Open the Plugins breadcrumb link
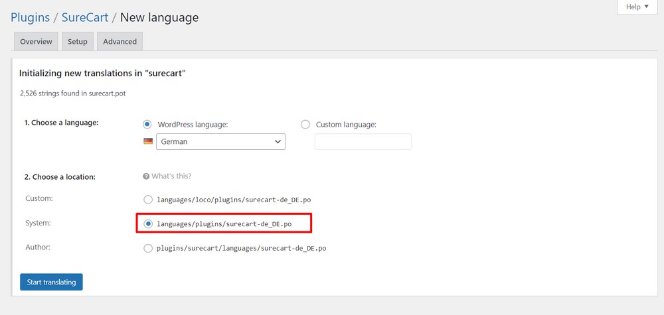 click(x=30, y=17)
